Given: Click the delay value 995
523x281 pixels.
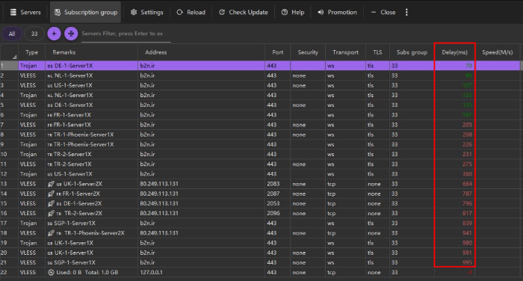Looking at the screenshot, I should [x=467, y=262].
